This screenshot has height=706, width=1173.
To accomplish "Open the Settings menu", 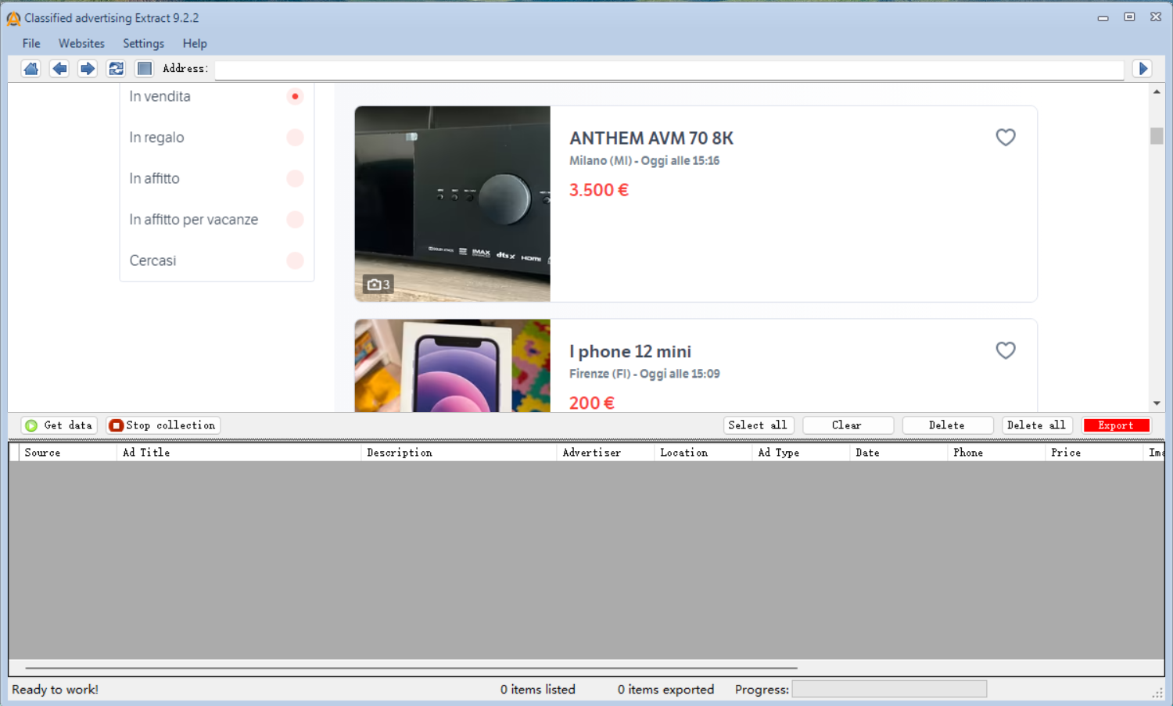I will 143,44.
